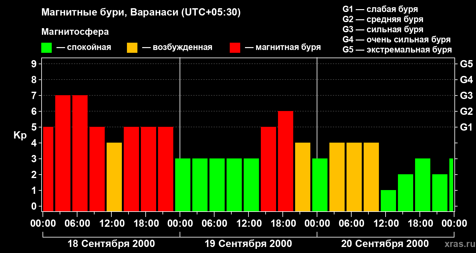The width and height of the screenshot is (476, 253).
Task: Click the '12:00' time label above 18 Сентября
Action: click(111, 224)
